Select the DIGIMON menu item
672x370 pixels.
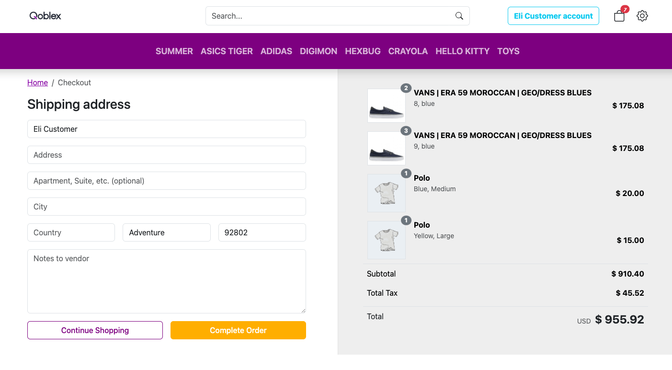[x=319, y=51]
